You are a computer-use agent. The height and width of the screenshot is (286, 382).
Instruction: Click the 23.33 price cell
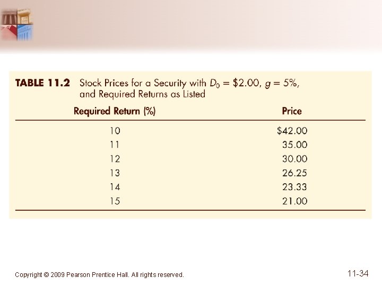pyautogui.click(x=294, y=187)
